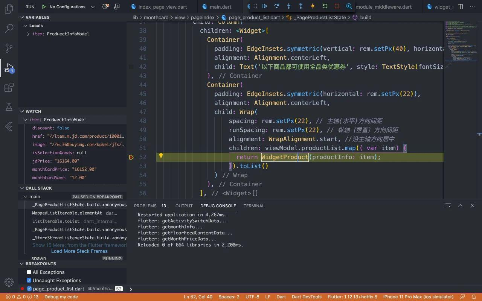The width and height of the screenshot is (482, 301).
Task: Collapse the CALL STACK section
Action: click(x=38, y=188)
